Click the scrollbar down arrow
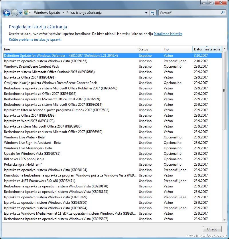This screenshot has width=229, height=239. pos(224,220)
